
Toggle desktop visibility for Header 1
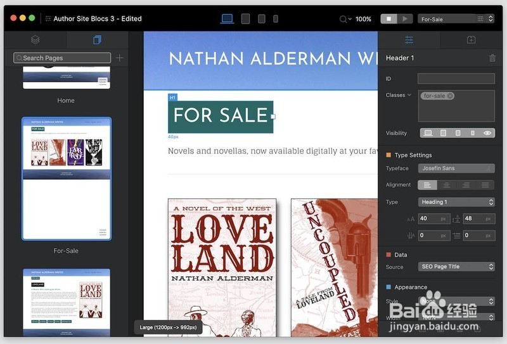[428, 133]
